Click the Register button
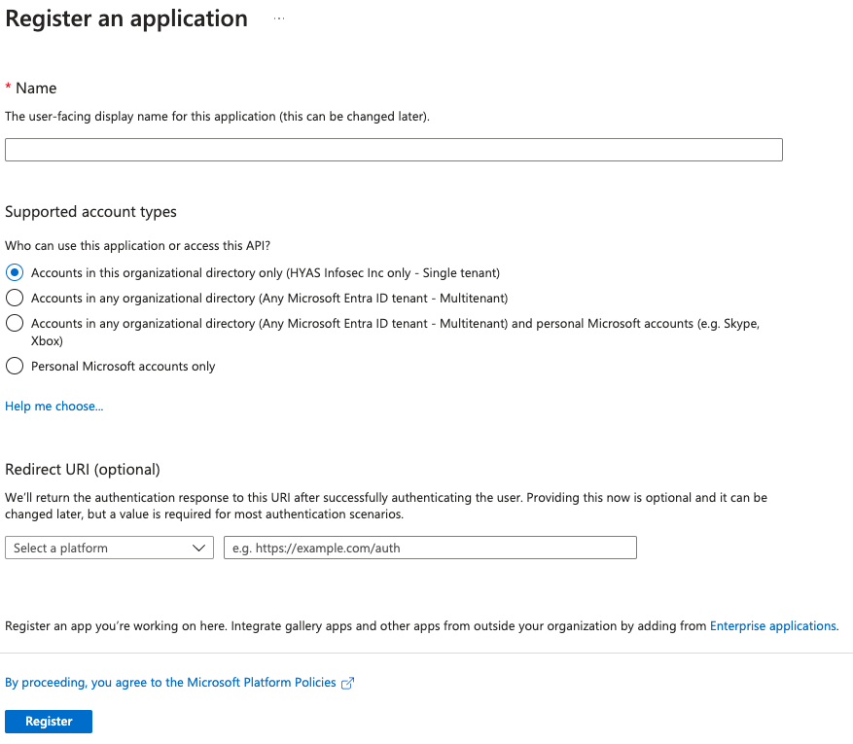 pyautogui.click(x=49, y=721)
